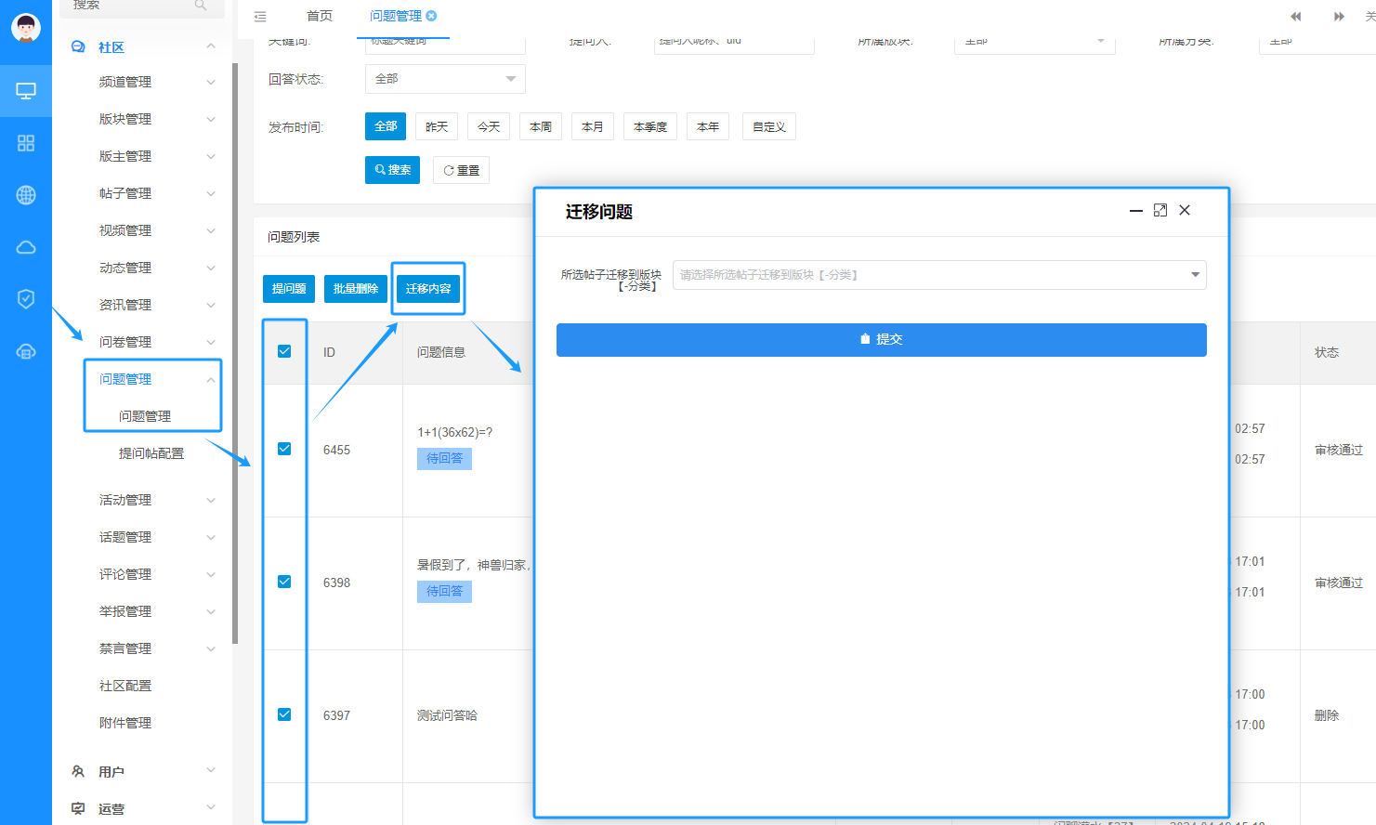Collapse the sidebar menu with the fold icon
Viewport: 1376px width, 825px height.
click(x=260, y=16)
